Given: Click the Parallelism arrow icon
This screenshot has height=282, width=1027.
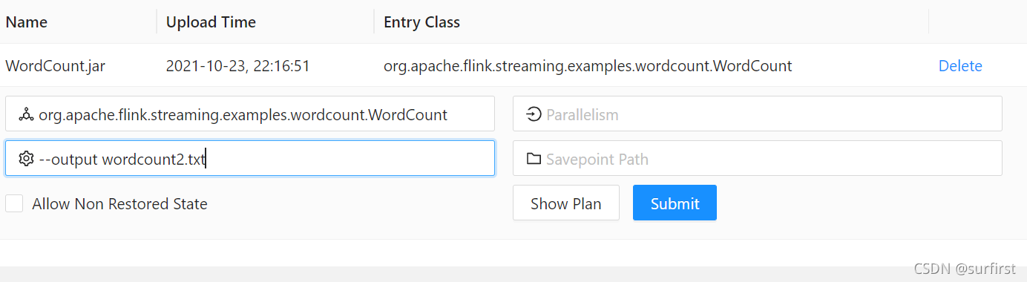Looking at the screenshot, I should pos(534,114).
